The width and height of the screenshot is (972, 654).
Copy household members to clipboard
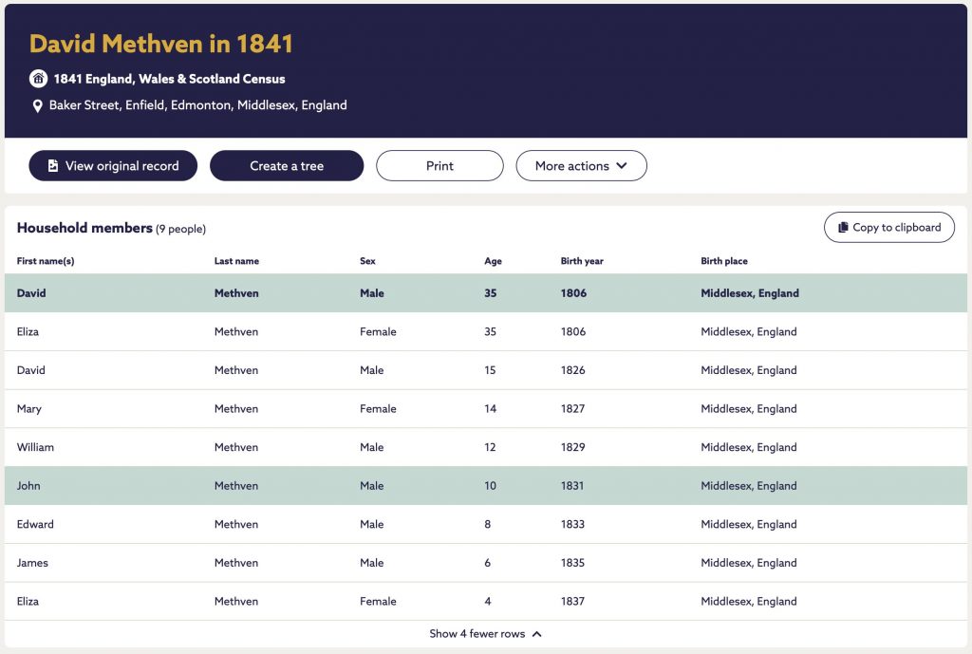click(888, 228)
